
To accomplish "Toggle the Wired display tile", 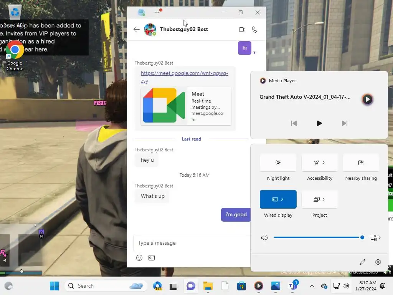I will 275,199.
